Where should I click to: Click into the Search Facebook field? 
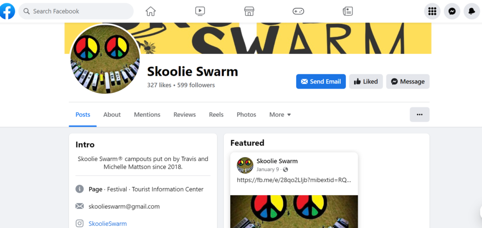[76, 11]
